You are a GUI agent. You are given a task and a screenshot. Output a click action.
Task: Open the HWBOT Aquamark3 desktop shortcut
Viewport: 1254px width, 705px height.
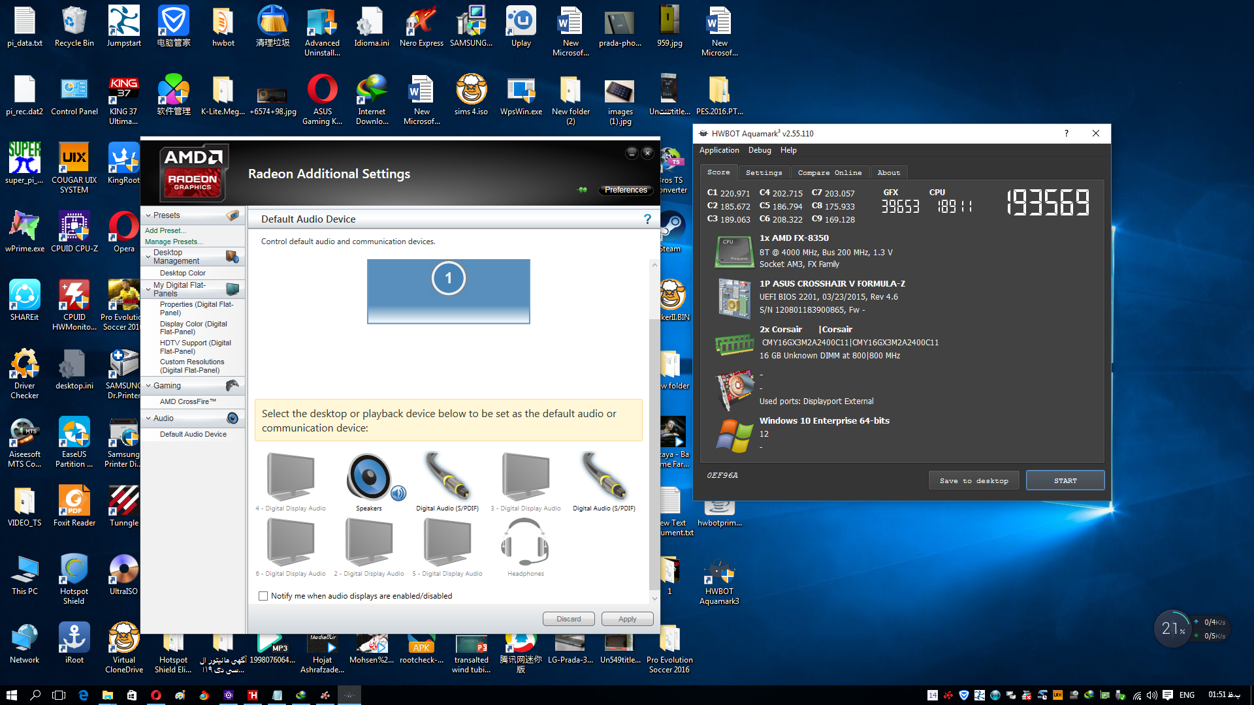click(x=719, y=582)
